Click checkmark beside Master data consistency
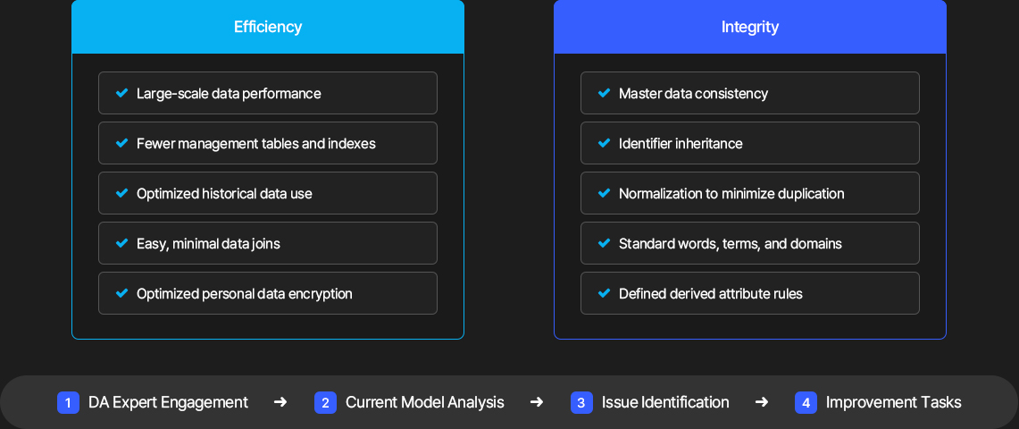 (604, 93)
